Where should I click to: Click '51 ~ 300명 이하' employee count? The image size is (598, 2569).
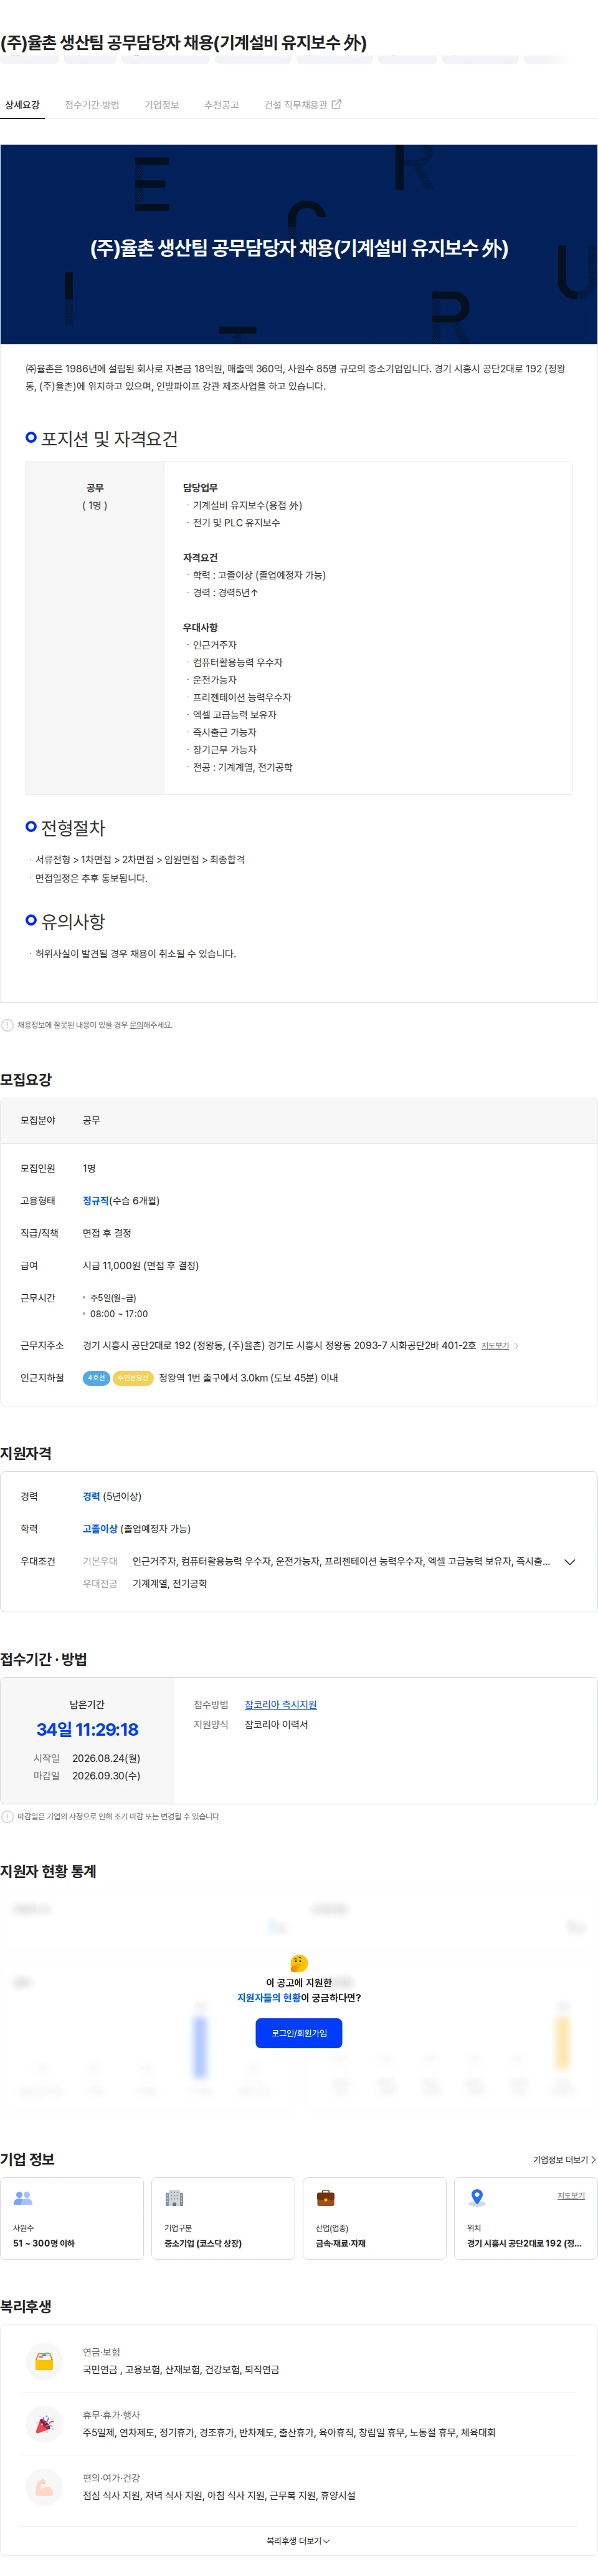(x=44, y=2243)
